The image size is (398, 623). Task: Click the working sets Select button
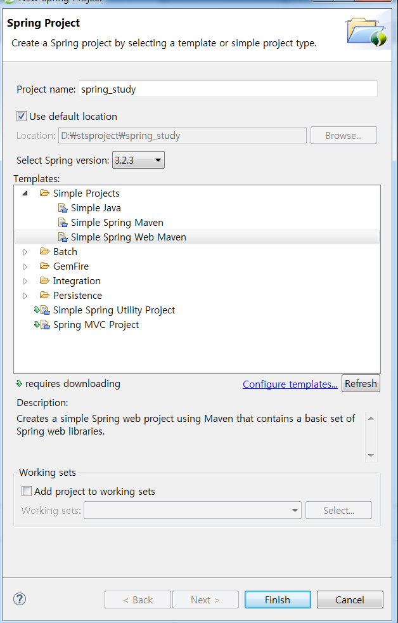[x=338, y=510]
